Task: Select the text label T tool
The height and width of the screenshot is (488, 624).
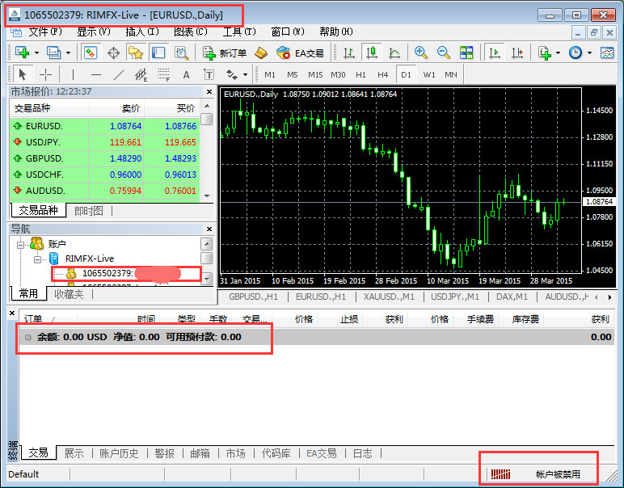Action: click(x=209, y=74)
